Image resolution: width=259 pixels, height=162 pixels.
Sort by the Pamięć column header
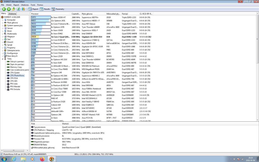(x=130, y=14)
